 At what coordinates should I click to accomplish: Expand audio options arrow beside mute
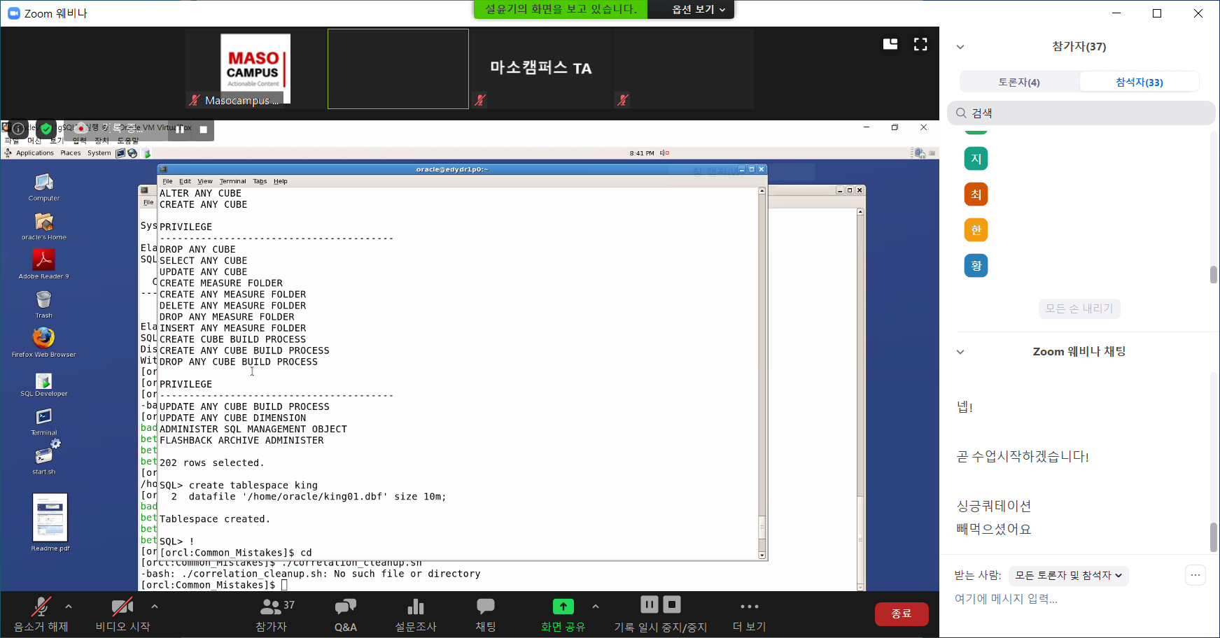coord(69,607)
